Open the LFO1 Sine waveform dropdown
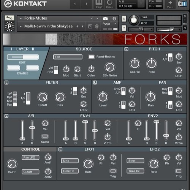 70,161
